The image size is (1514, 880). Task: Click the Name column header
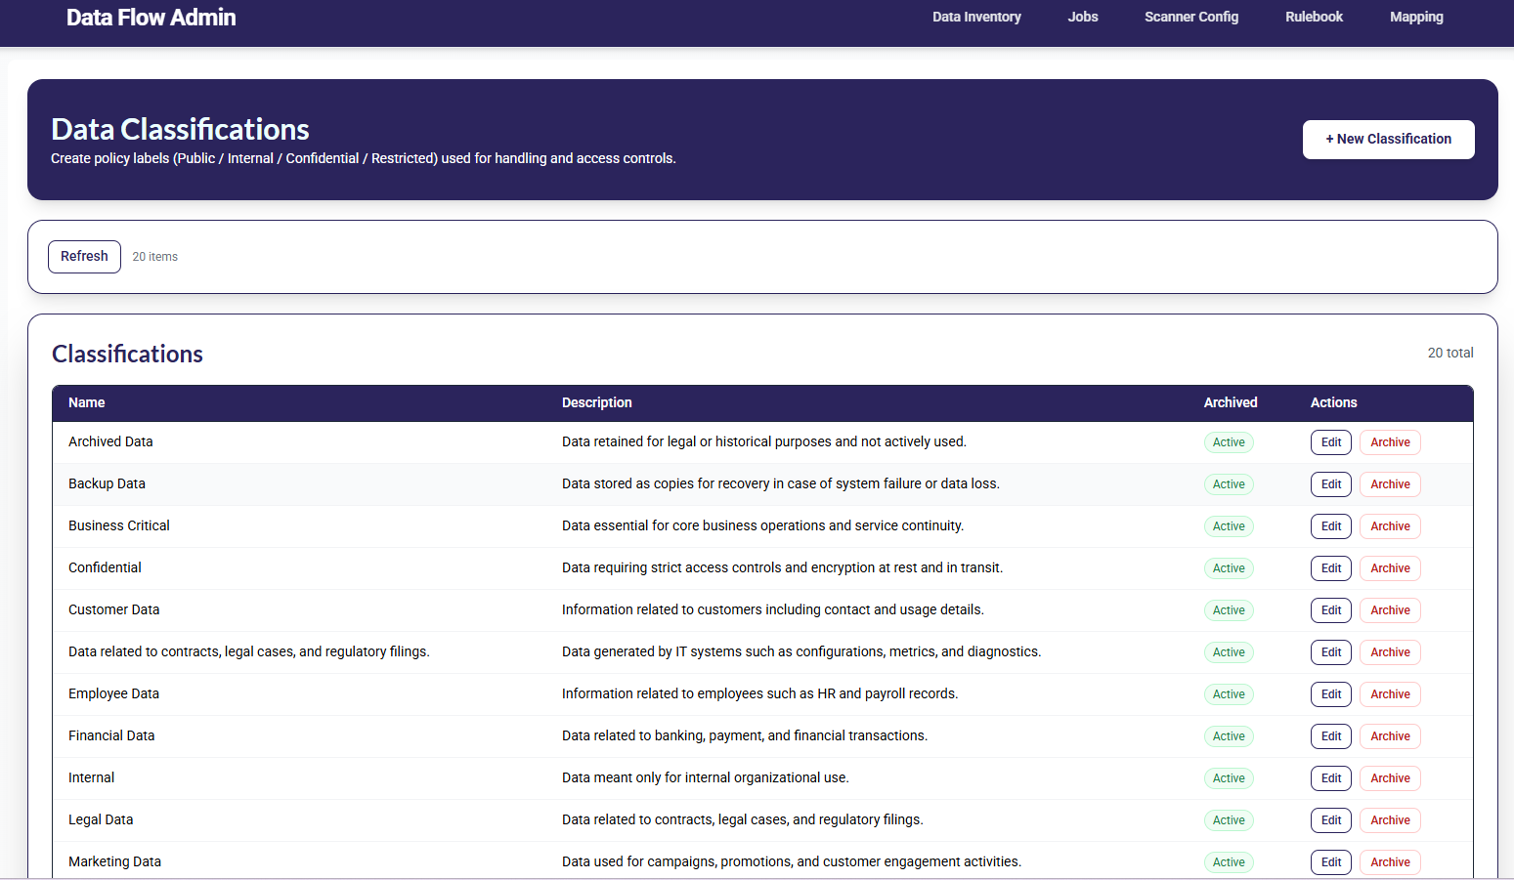click(x=87, y=402)
